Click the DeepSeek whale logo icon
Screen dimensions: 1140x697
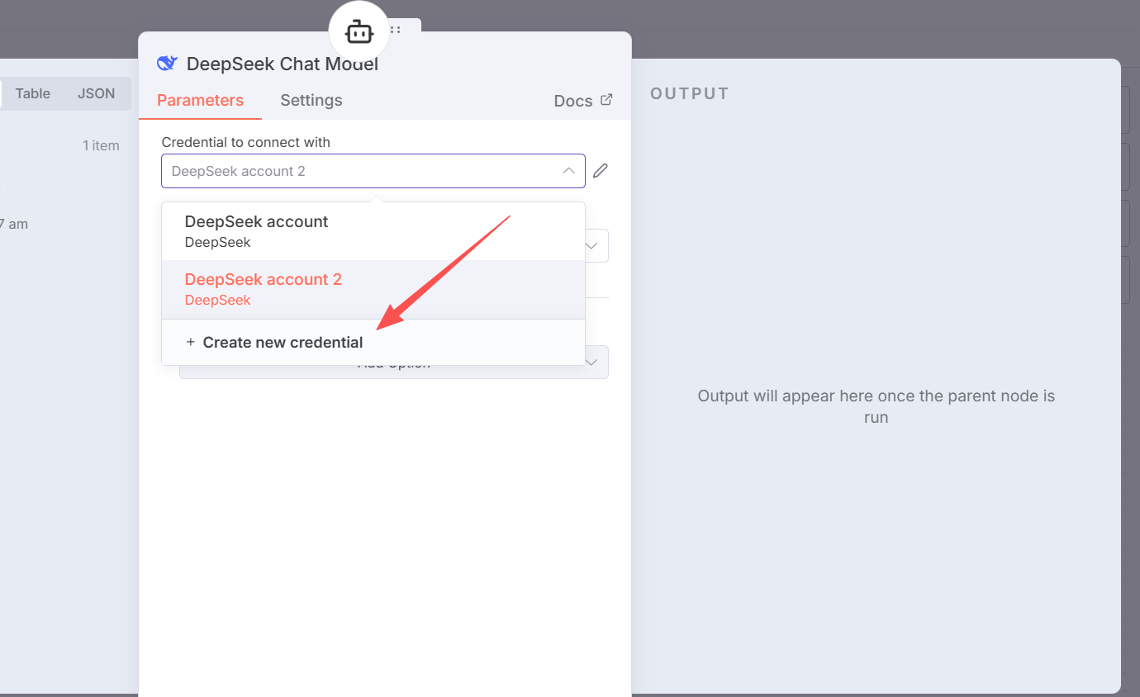tap(168, 64)
